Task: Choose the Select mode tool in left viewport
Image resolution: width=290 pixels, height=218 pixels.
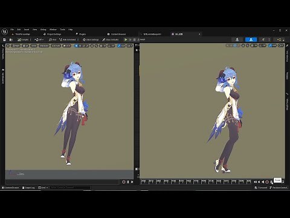Action: tap(76, 46)
